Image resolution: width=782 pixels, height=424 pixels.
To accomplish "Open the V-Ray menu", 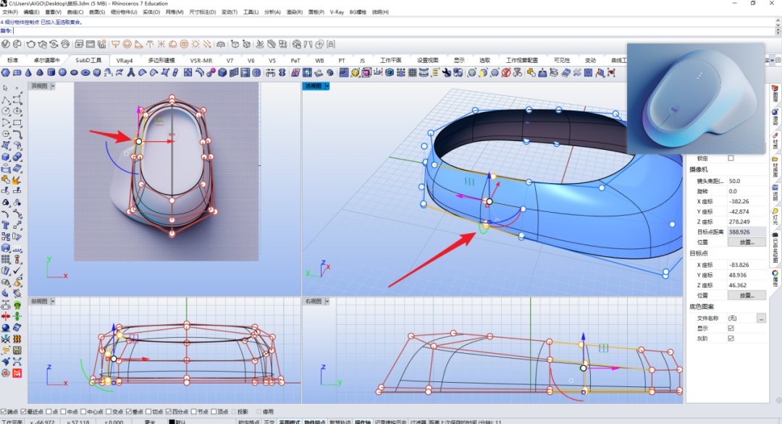I will coord(337,12).
